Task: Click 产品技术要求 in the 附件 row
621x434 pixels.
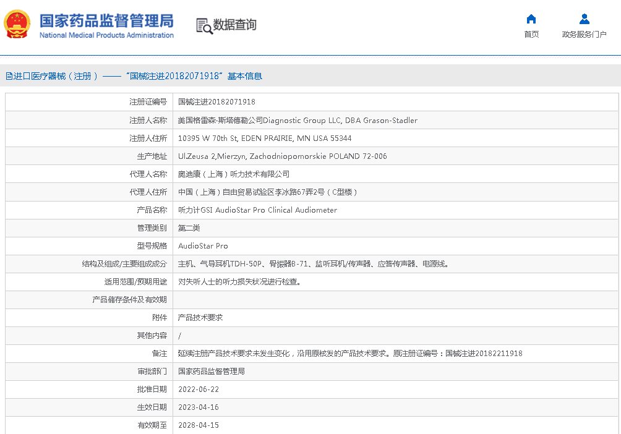Action: pos(200,318)
